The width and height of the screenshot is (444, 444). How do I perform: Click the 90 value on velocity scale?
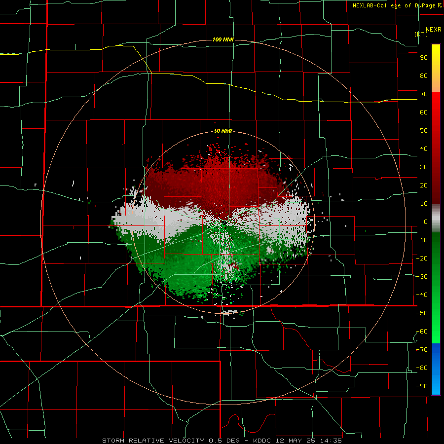(424, 58)
